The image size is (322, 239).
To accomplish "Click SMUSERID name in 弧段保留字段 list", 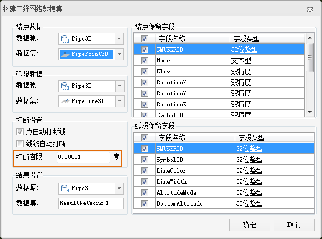I will point(170,149).
